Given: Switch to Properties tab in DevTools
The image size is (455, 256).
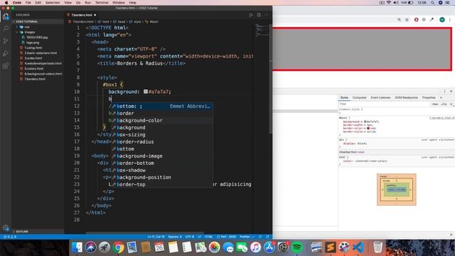Looking at the screenshot, I should tap(429, 97).
